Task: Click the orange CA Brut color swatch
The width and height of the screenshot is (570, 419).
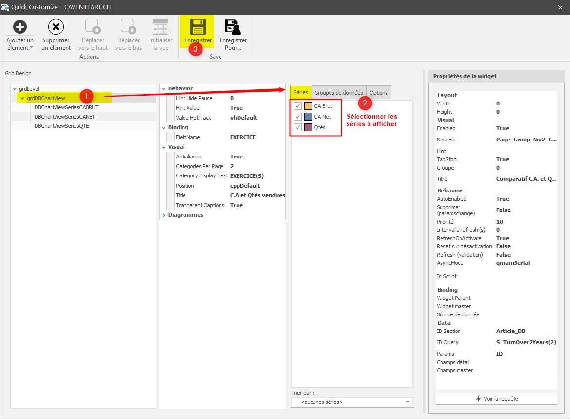Action: [308, 106]
